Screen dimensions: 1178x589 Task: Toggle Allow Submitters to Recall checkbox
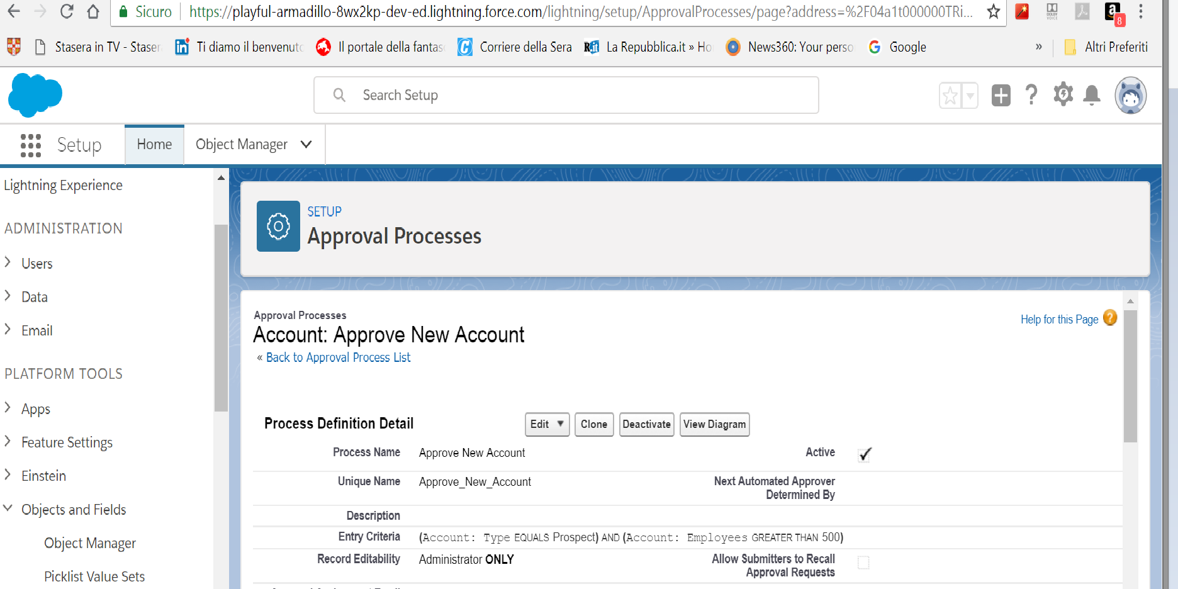point(863,563)
